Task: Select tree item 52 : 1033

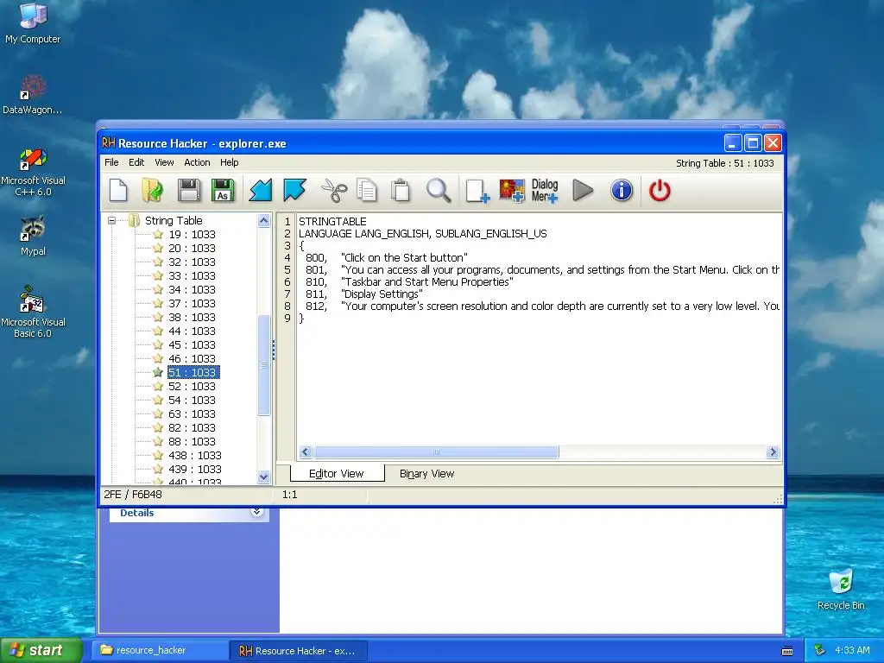Action: pyautogui.click(x=192, y=386)
